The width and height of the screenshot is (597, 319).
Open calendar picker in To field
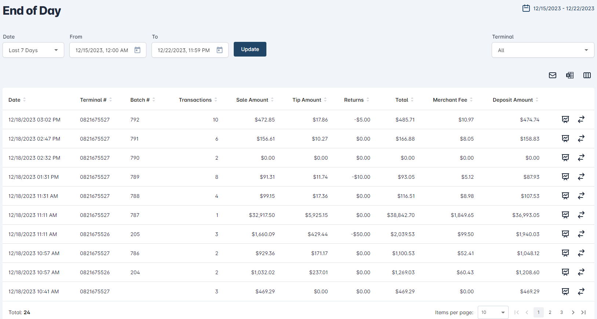(219, 50)
